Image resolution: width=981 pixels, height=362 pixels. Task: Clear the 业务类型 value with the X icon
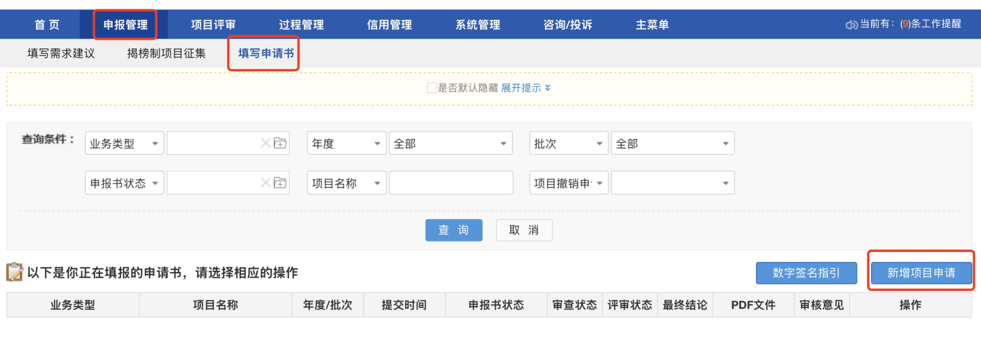265,143
